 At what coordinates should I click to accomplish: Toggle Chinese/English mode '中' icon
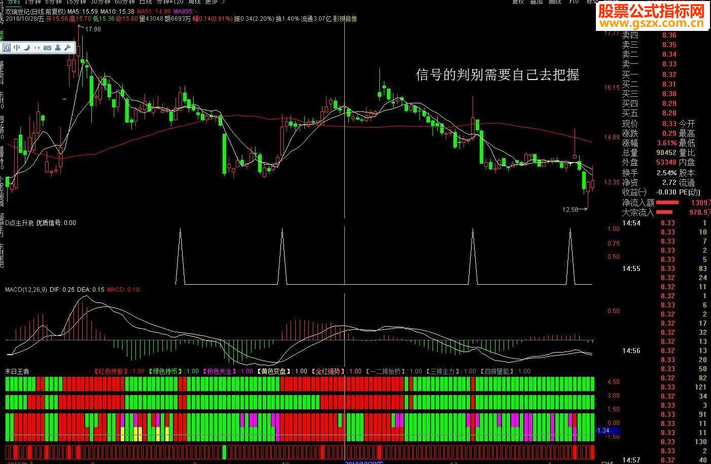[17, 48]
